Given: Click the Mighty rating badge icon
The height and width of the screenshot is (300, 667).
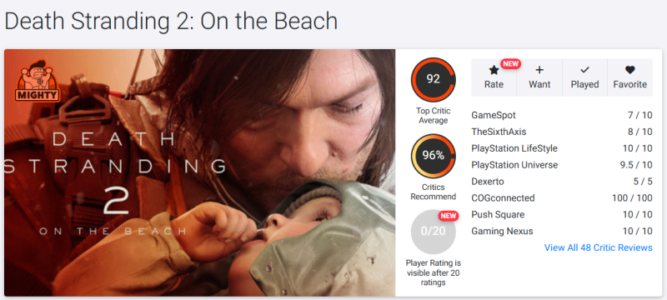Looking at the screenshot, I should (x=37, y=81).
